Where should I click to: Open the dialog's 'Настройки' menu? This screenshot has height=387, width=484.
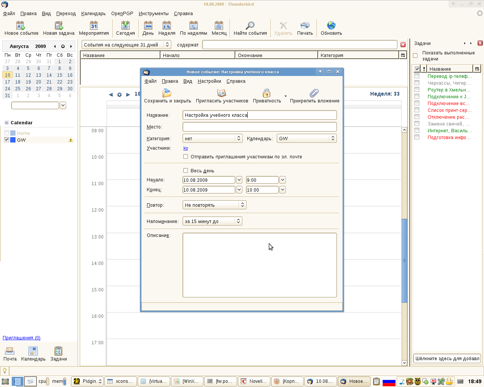[x=209, y=81]
